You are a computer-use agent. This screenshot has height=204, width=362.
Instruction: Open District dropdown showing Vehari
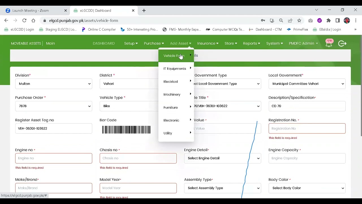pyautogui.click(x=129, y=84)
